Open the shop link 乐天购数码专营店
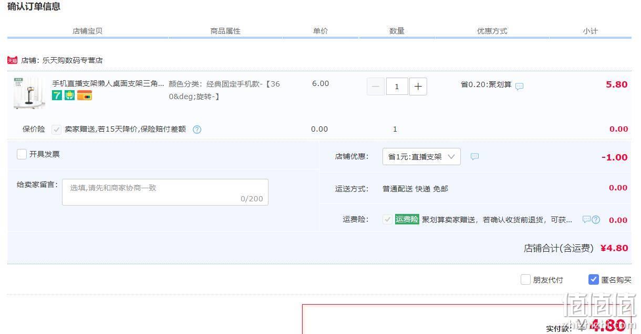The height and width of the screenshot is (334, 641). coord(73,60)
